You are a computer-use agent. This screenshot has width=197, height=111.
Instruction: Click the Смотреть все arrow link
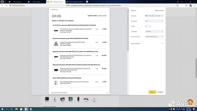(x=94, y=100)
